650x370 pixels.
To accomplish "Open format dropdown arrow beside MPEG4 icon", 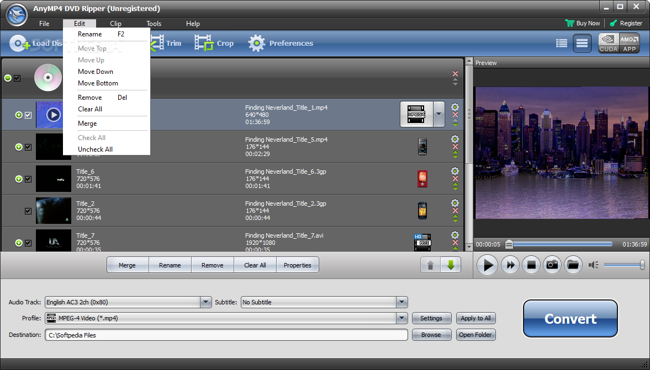I will [x=438, y=114].
